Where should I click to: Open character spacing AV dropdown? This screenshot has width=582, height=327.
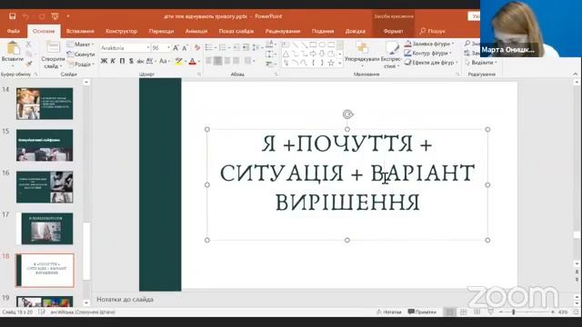[151, 61]
